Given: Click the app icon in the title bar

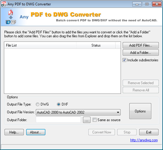Looking at the screenshot, I should coord(4,4).
